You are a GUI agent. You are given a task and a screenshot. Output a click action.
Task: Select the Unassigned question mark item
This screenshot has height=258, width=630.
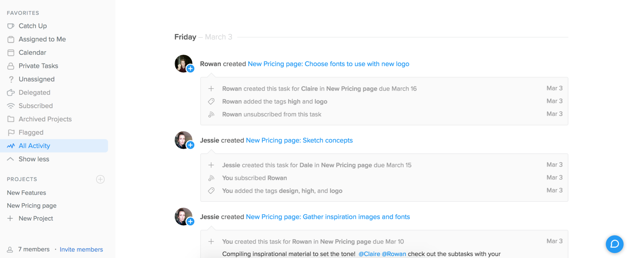[37, 79]
